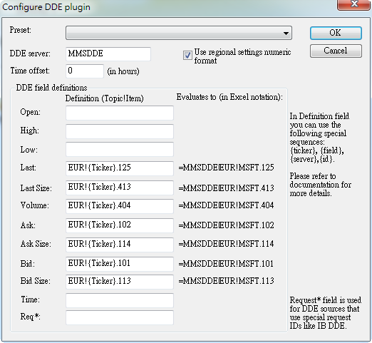The image size is (372, 343).
Task: Toggle Use regional settings numeric format checkbox
Action: tap(187, 55)
